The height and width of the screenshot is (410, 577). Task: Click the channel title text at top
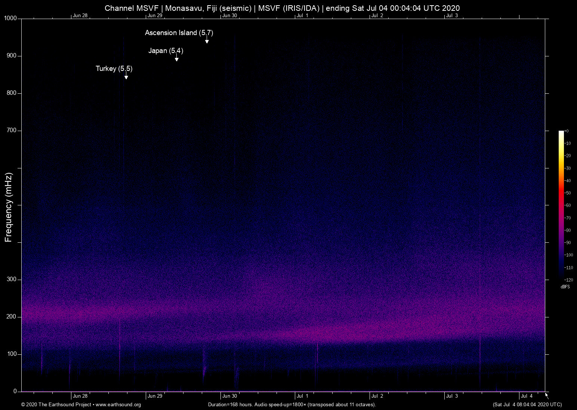(x=283, y=8)
